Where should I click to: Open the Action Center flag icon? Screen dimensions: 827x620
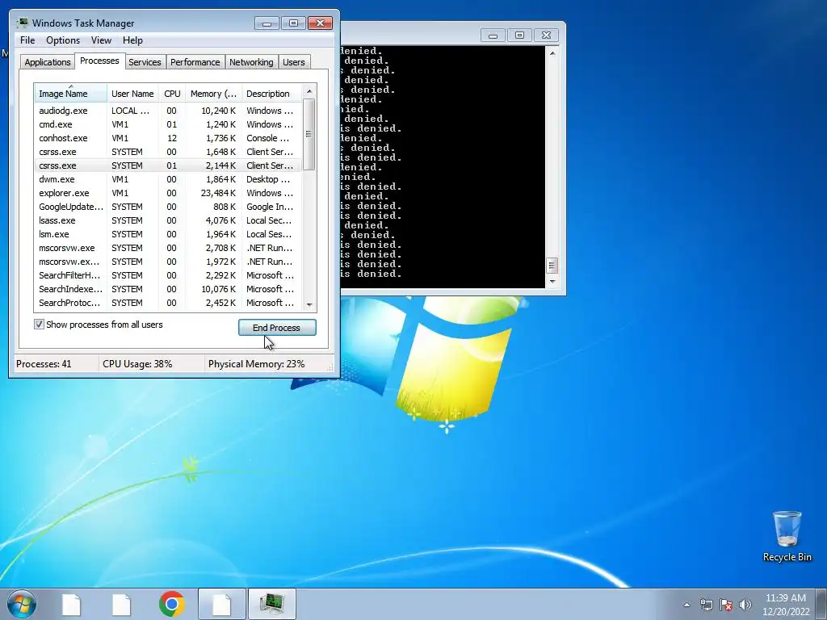tap(726, 605)
